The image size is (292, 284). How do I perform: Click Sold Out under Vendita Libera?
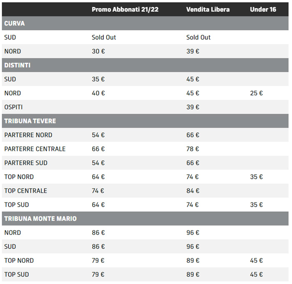198,37
